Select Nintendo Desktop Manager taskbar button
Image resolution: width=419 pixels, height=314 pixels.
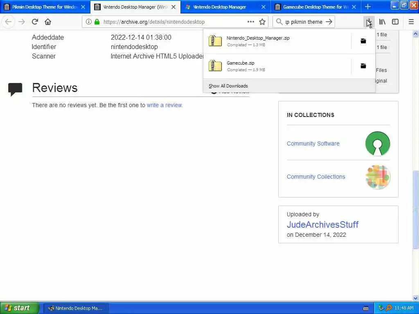[76, 308]
